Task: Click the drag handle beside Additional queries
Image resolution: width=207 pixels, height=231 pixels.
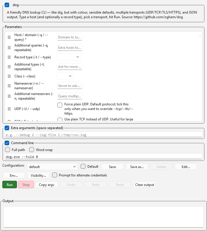Action: [9, 48]
